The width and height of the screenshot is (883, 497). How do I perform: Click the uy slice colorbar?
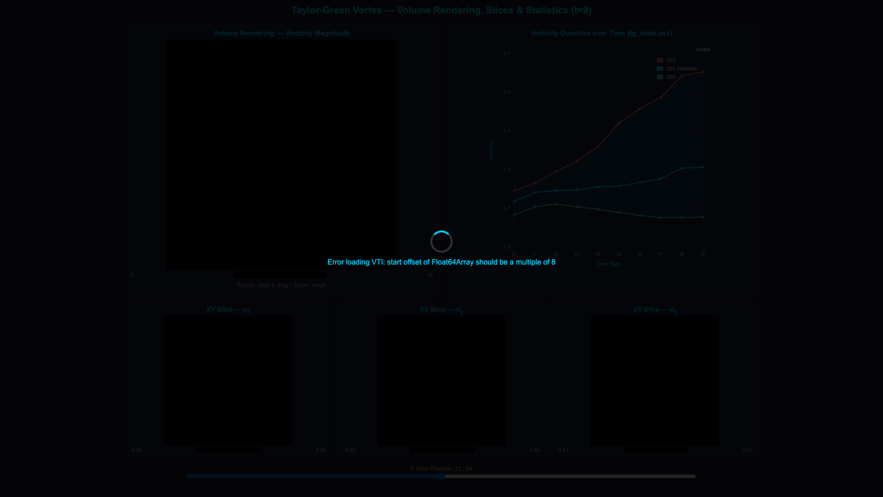442,450
